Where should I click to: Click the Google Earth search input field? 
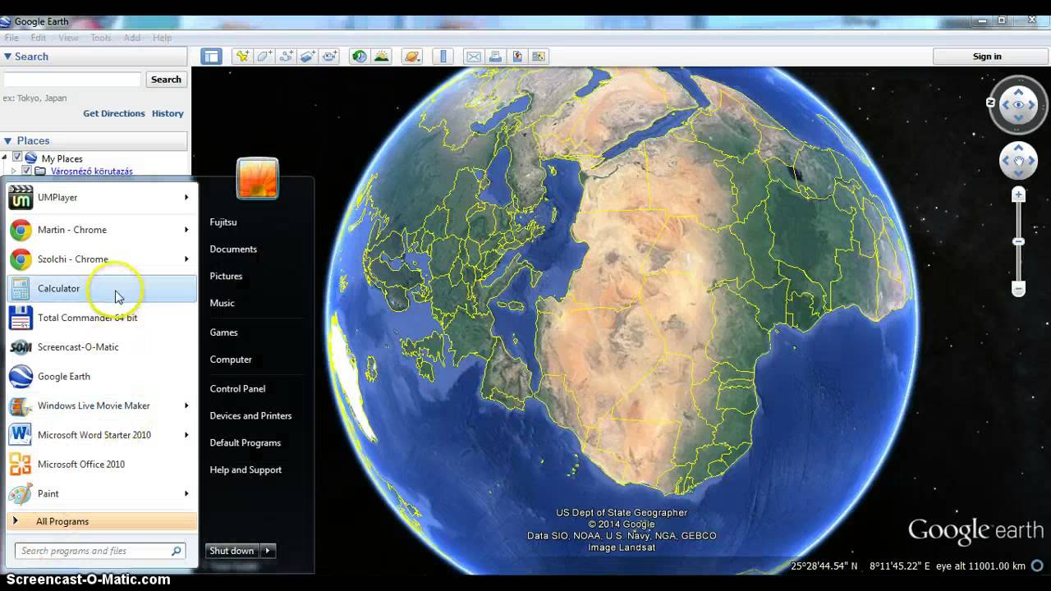coord(72,80)
